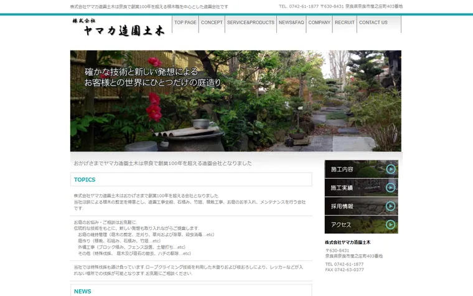
Task: Click the play arrow icon on アクセス
Action: 391,225
